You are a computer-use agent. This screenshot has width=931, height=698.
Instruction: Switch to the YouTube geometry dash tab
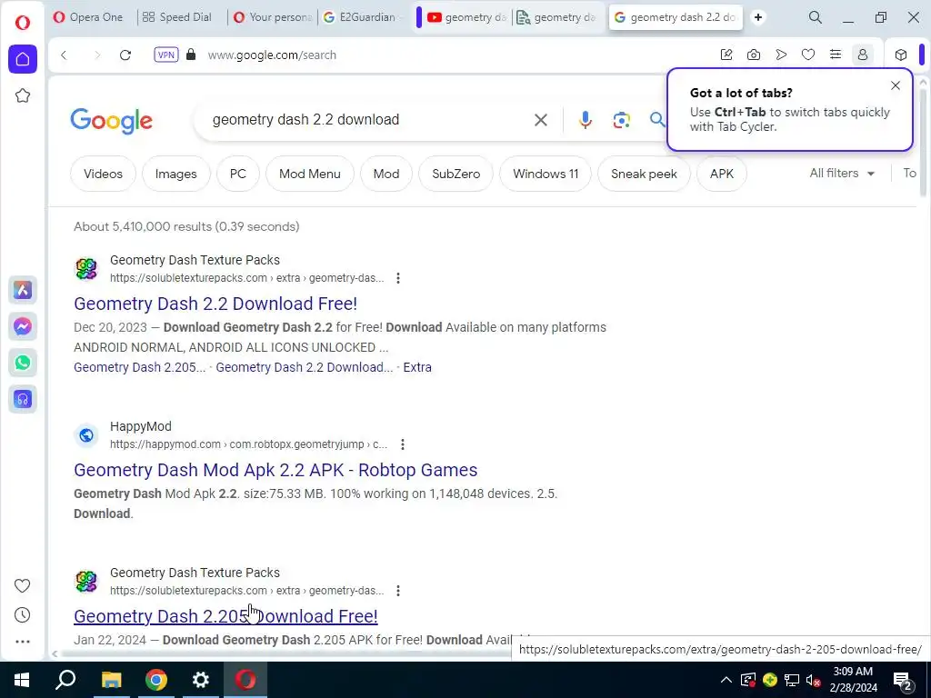tap(467, 17)
